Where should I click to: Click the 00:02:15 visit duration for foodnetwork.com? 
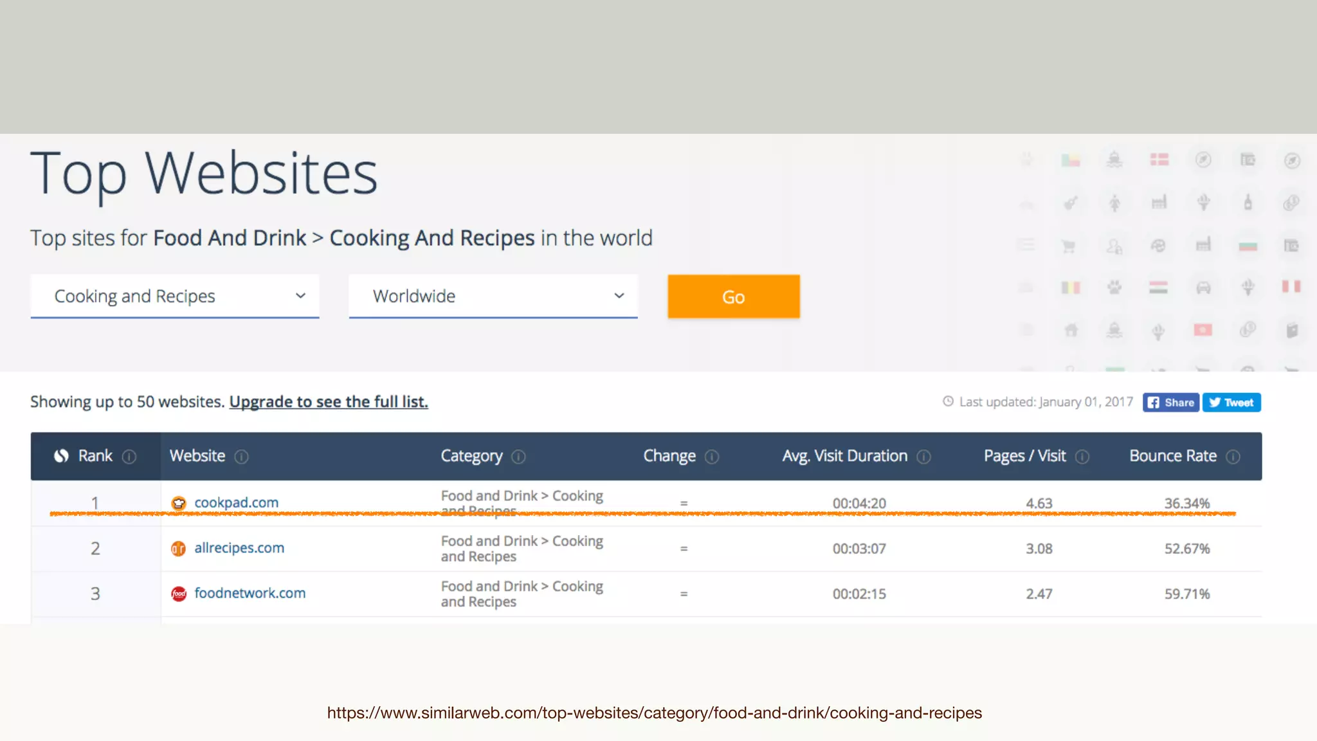[859, 594]
